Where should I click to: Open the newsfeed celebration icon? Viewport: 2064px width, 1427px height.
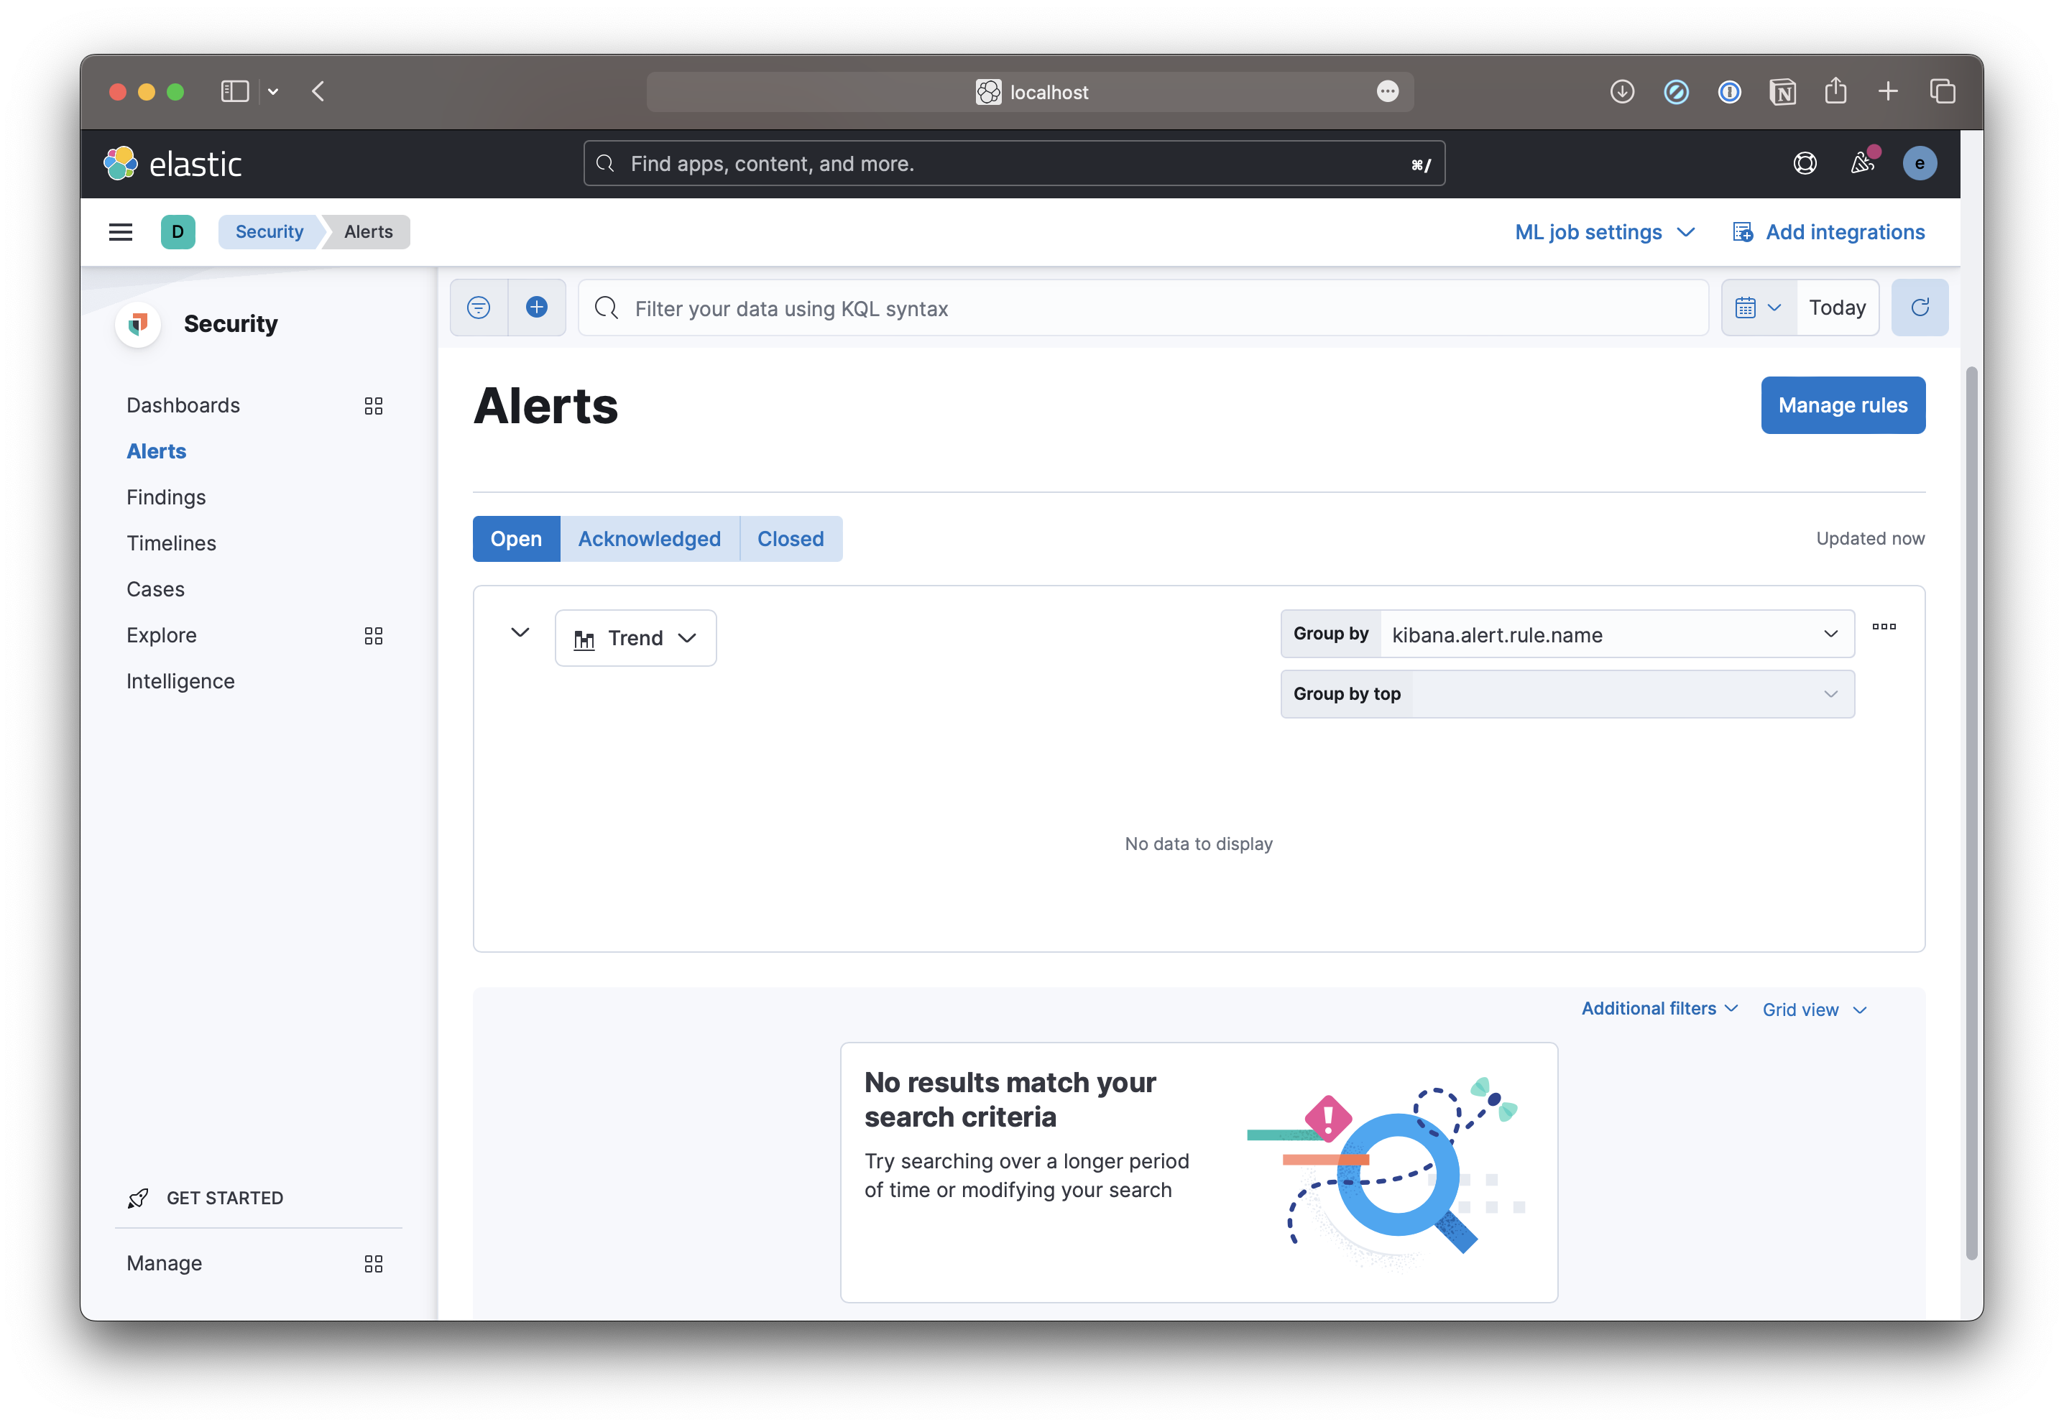(1862, 164)
